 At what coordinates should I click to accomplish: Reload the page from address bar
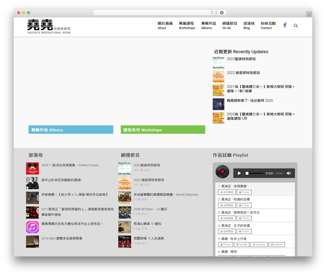(212, 13)
